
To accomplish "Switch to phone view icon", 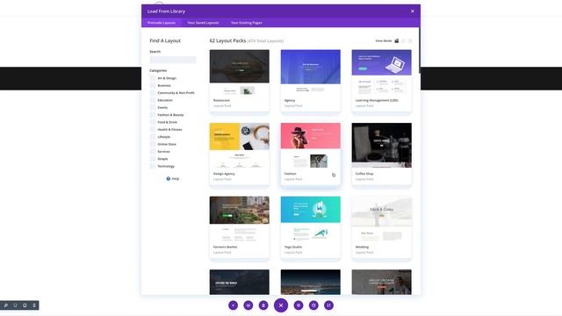I will point(34,305).
